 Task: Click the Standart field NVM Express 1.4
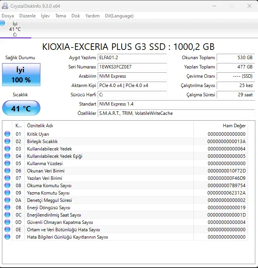click(176, 104)
